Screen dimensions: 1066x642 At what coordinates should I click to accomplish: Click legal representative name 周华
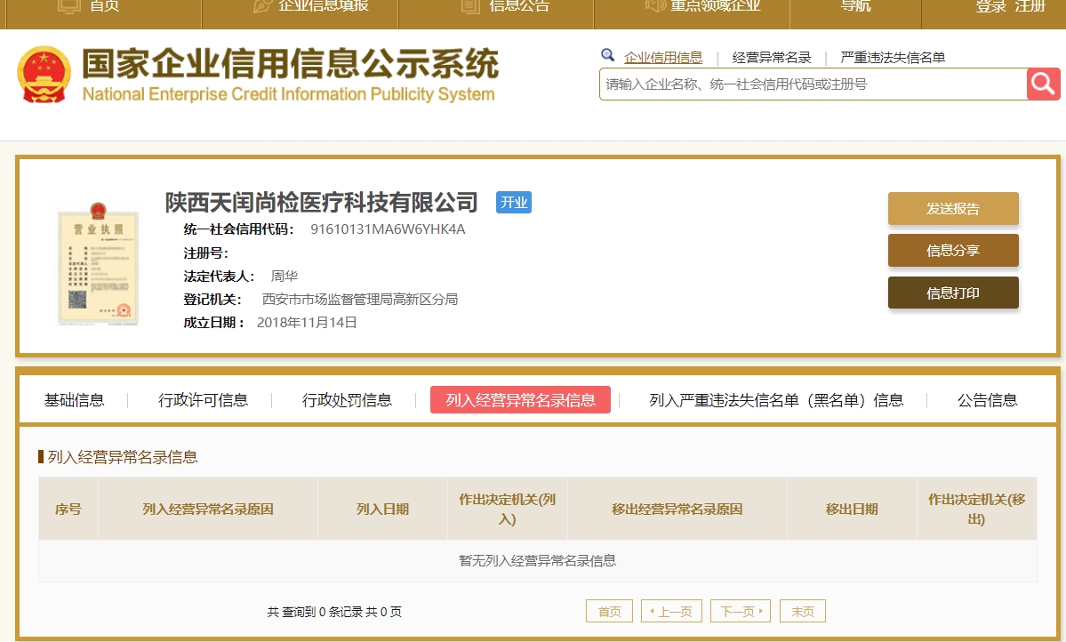tap(285, 277)
